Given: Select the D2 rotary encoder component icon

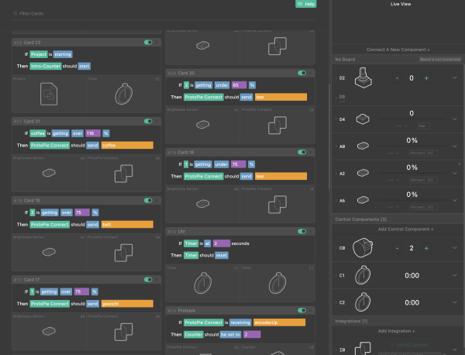Looking at the screenshot, I should pos(363,78).
